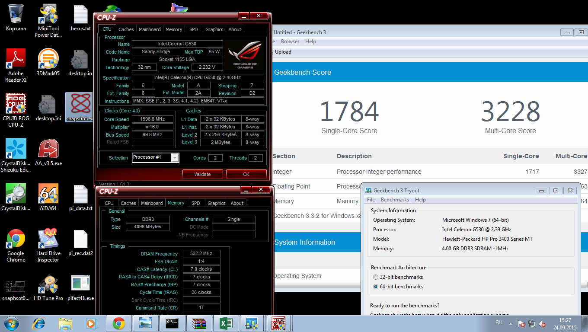
Task: Open the Корзина recycle bin icon
Action: click(x=16, y=17)
